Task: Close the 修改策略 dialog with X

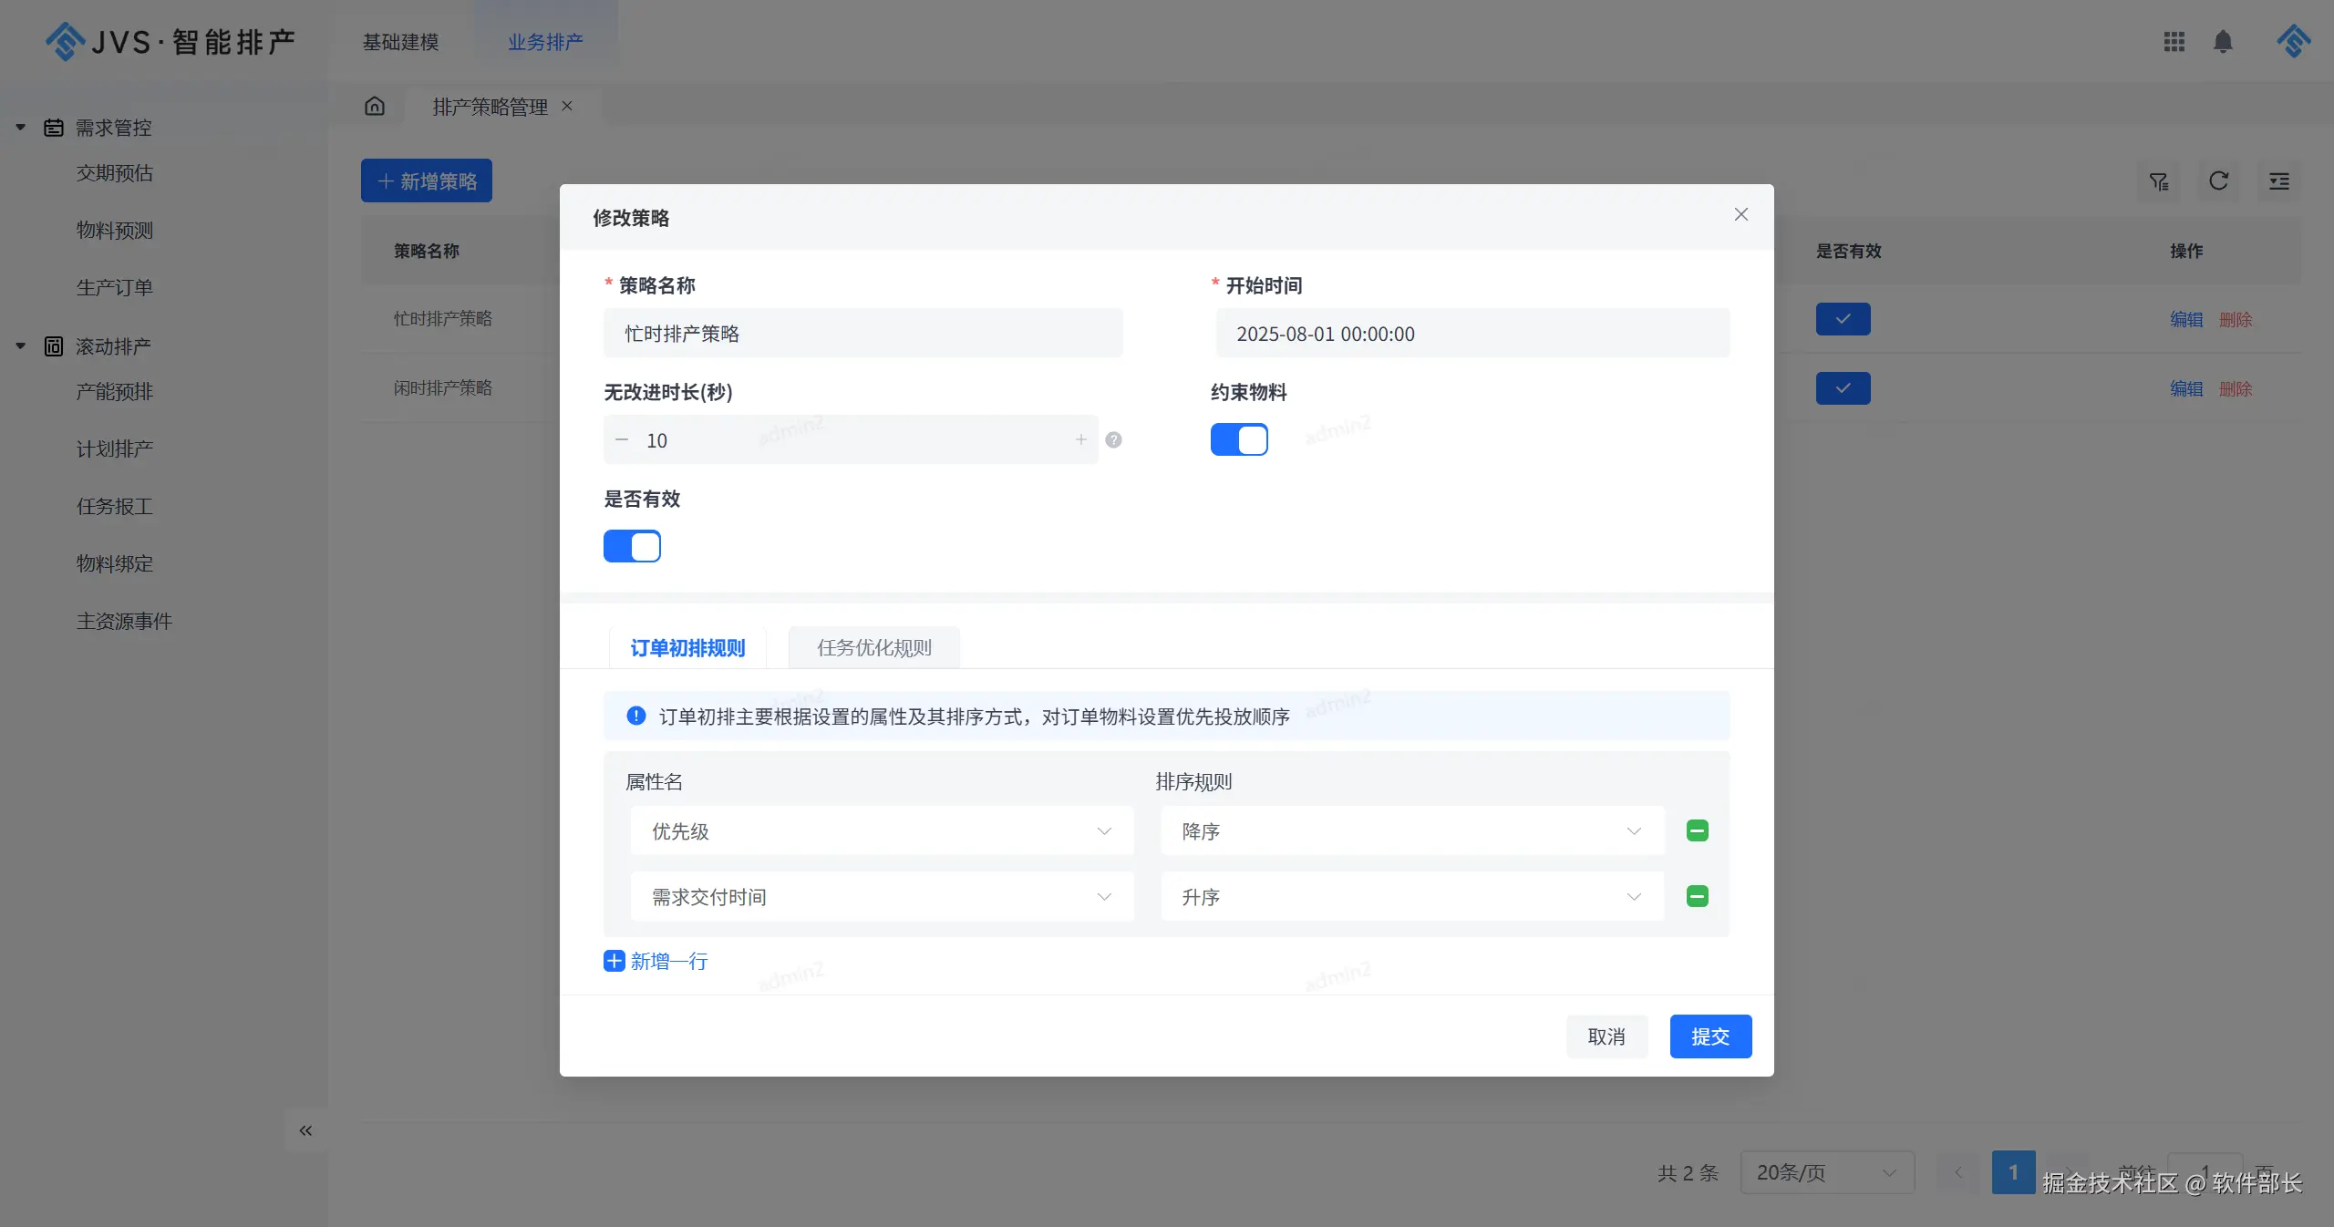Action: pyautogui.click(x=1740, y=215)
